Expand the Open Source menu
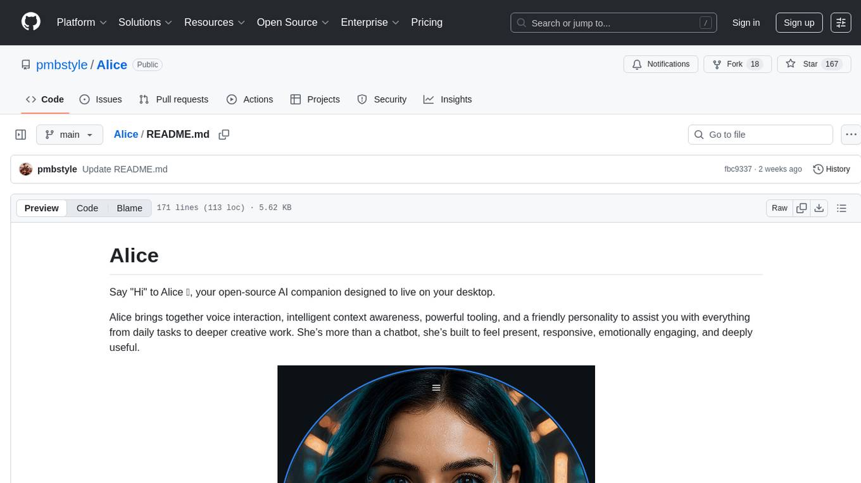The image size is (861, 483). (x=293, y=23)
